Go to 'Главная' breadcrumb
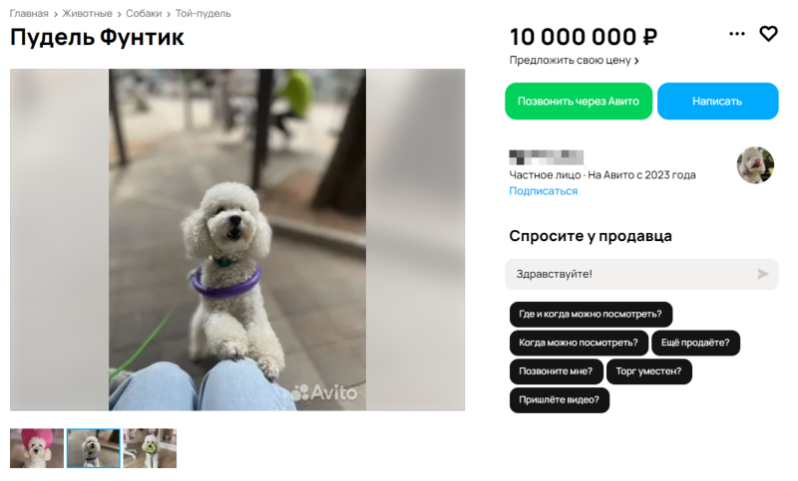This screenshot has width=798, height=481. point(29,14)
